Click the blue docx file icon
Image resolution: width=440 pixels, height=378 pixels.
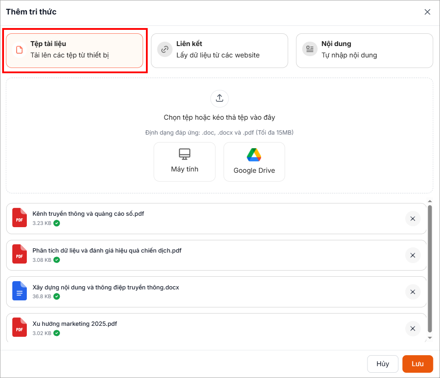tap(19, 291)
